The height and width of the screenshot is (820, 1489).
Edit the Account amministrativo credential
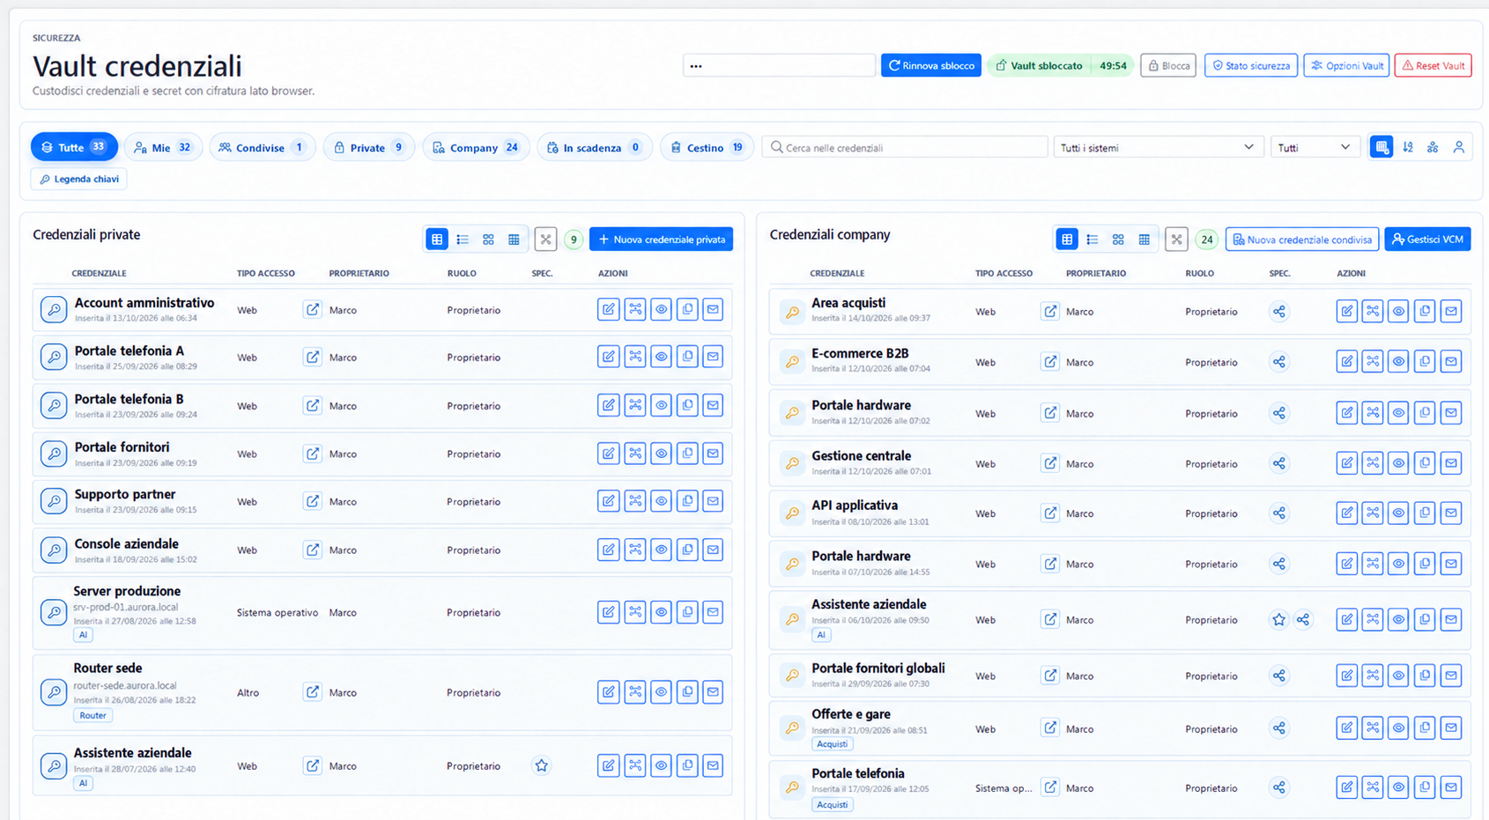[x=608, y=309]
